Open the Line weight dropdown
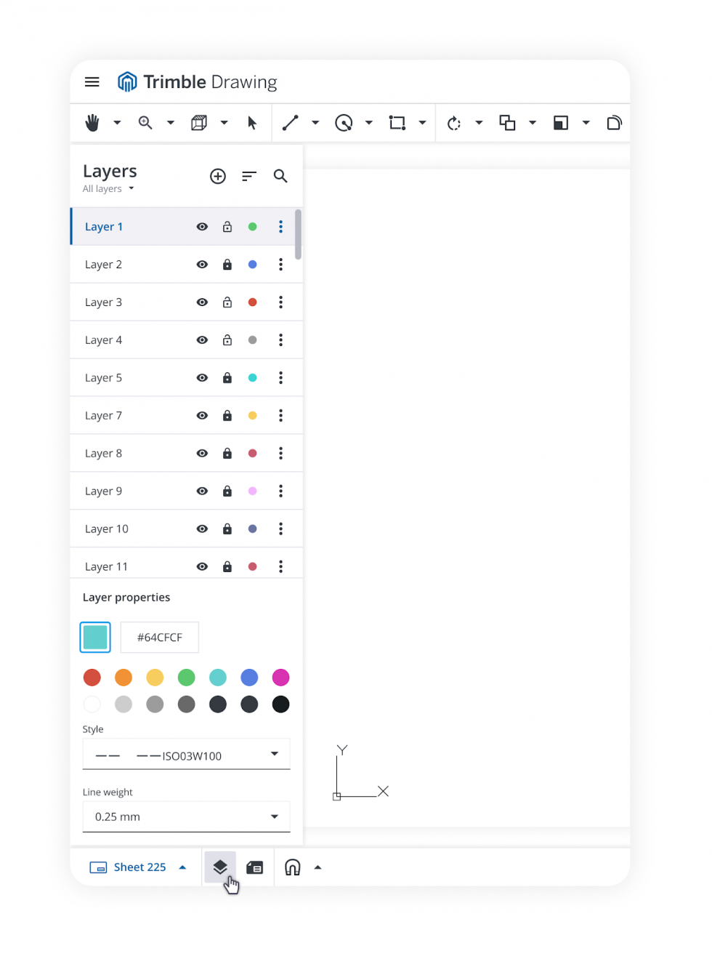Image resolution: width=712 pixels, height=956 pixels. click(x=186, y=817)
